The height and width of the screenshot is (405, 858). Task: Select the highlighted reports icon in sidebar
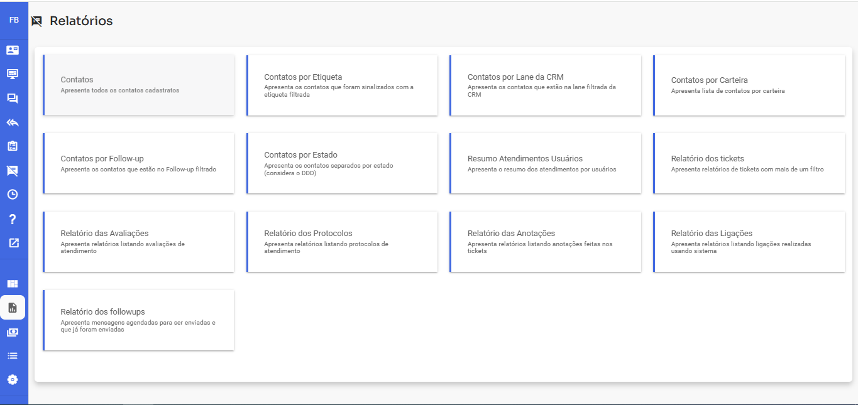click(x=13, y=308)
